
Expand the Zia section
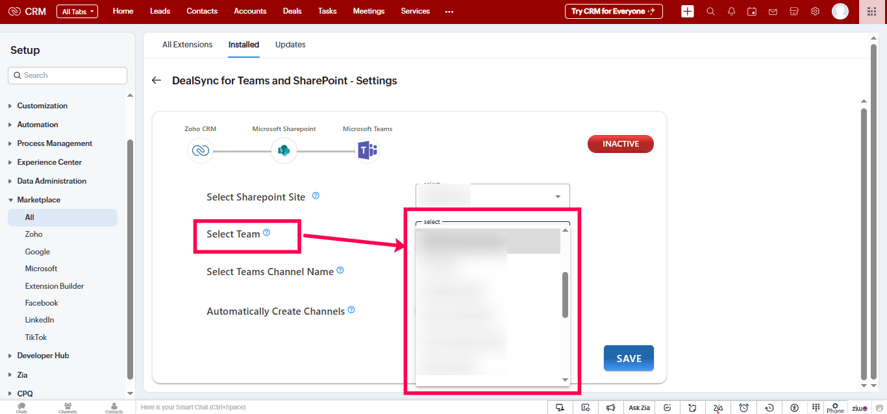pos(22,374)
